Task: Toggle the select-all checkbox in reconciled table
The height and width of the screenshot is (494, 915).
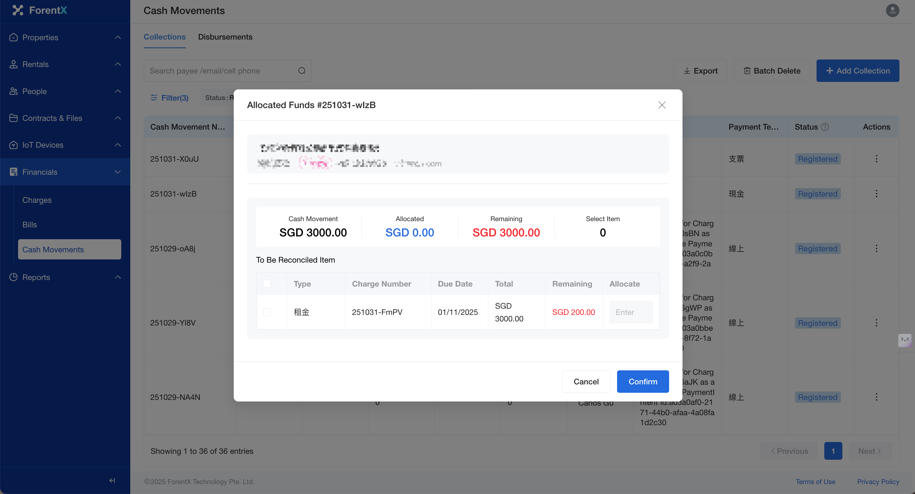Action: coord(267,283)
